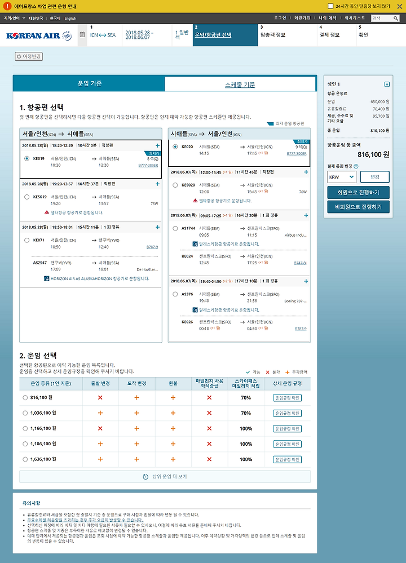Choose the 1,036,100 won fare option
Viewport: 406px width, 563px height.
click(x=25, y=413)
